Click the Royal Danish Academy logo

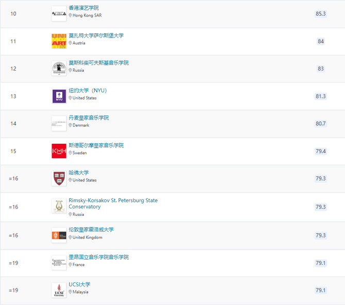point(59,124)
